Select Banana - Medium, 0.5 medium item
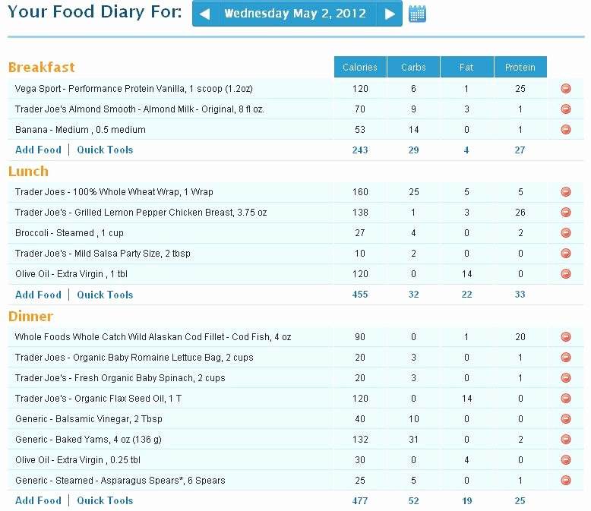This screenshot has width=591, height=511. coord(81,130)
